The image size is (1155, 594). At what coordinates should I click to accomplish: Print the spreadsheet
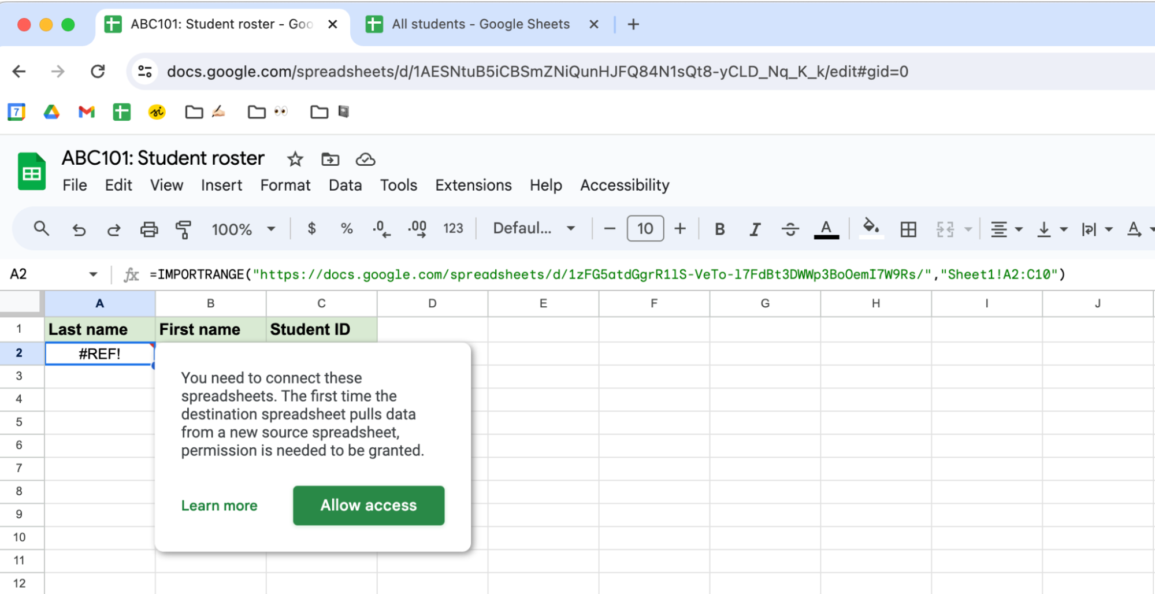pyautogui.click(x=149, y=229)
